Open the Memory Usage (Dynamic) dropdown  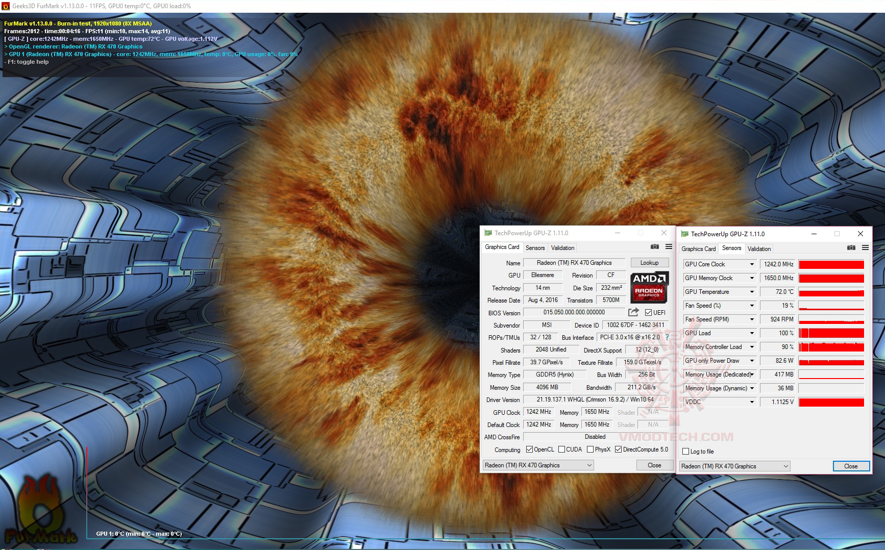click(x=752, y=388)
